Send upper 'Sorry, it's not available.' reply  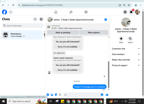point(68,47)
